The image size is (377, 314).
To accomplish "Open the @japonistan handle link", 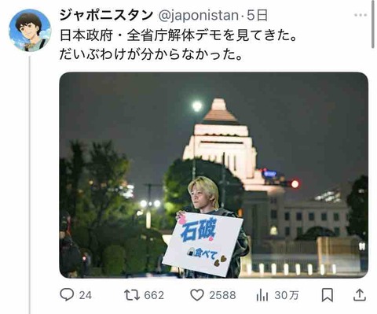I will click(198, 16).
